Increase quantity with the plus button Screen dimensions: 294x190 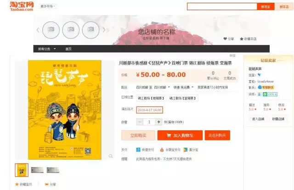(158, 122)
